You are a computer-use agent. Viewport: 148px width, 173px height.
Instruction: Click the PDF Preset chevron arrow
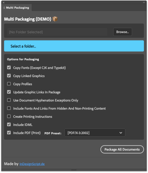click(x=121, y=133)
